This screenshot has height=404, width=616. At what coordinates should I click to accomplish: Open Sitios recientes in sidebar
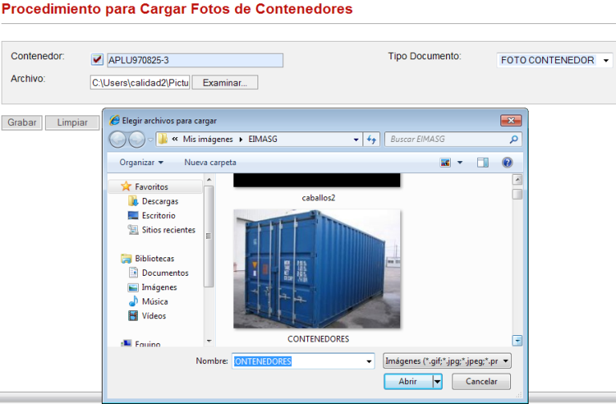click(x=168, y=230)
